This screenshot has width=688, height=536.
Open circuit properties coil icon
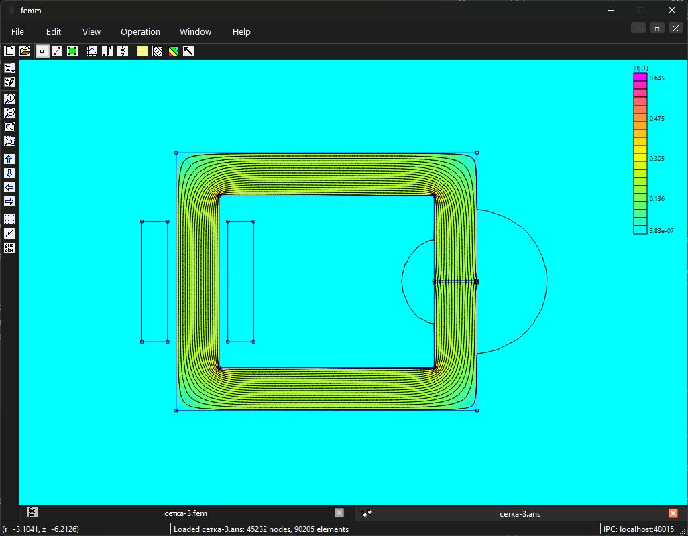pos(123,52)
